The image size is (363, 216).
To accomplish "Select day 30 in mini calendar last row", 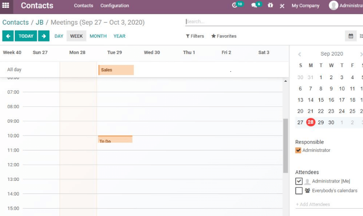I will 331,122.
